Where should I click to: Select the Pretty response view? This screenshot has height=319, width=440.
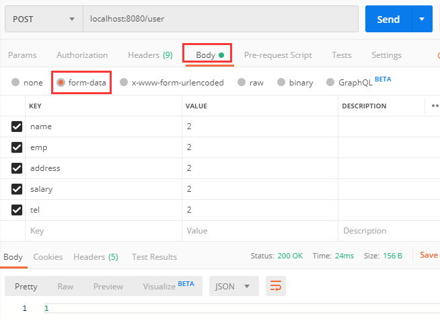pos(26,287)
